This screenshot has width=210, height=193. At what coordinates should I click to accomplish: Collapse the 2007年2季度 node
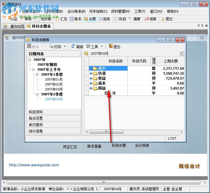click(x=37, y=94)
